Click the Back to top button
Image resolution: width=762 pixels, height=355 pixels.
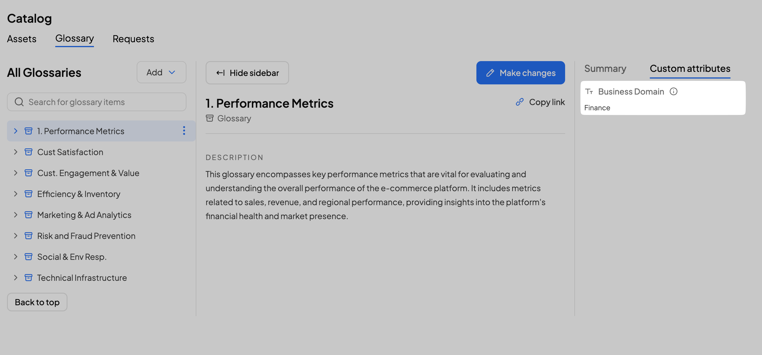coord(37,302)
